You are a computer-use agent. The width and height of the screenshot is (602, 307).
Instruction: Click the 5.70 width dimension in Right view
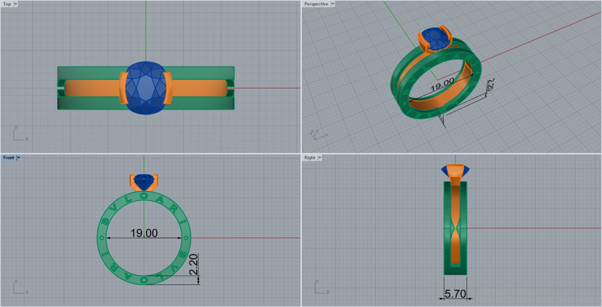point(455,294)
